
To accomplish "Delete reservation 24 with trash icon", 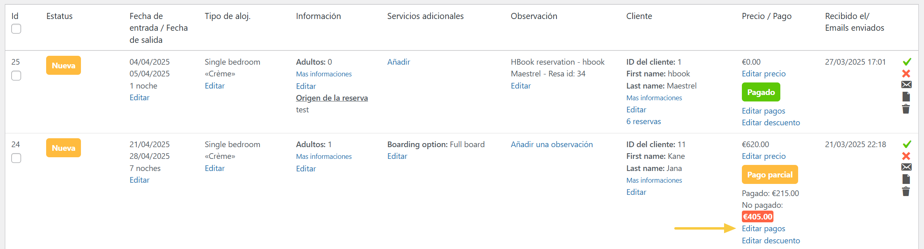I will coord(906,191).
